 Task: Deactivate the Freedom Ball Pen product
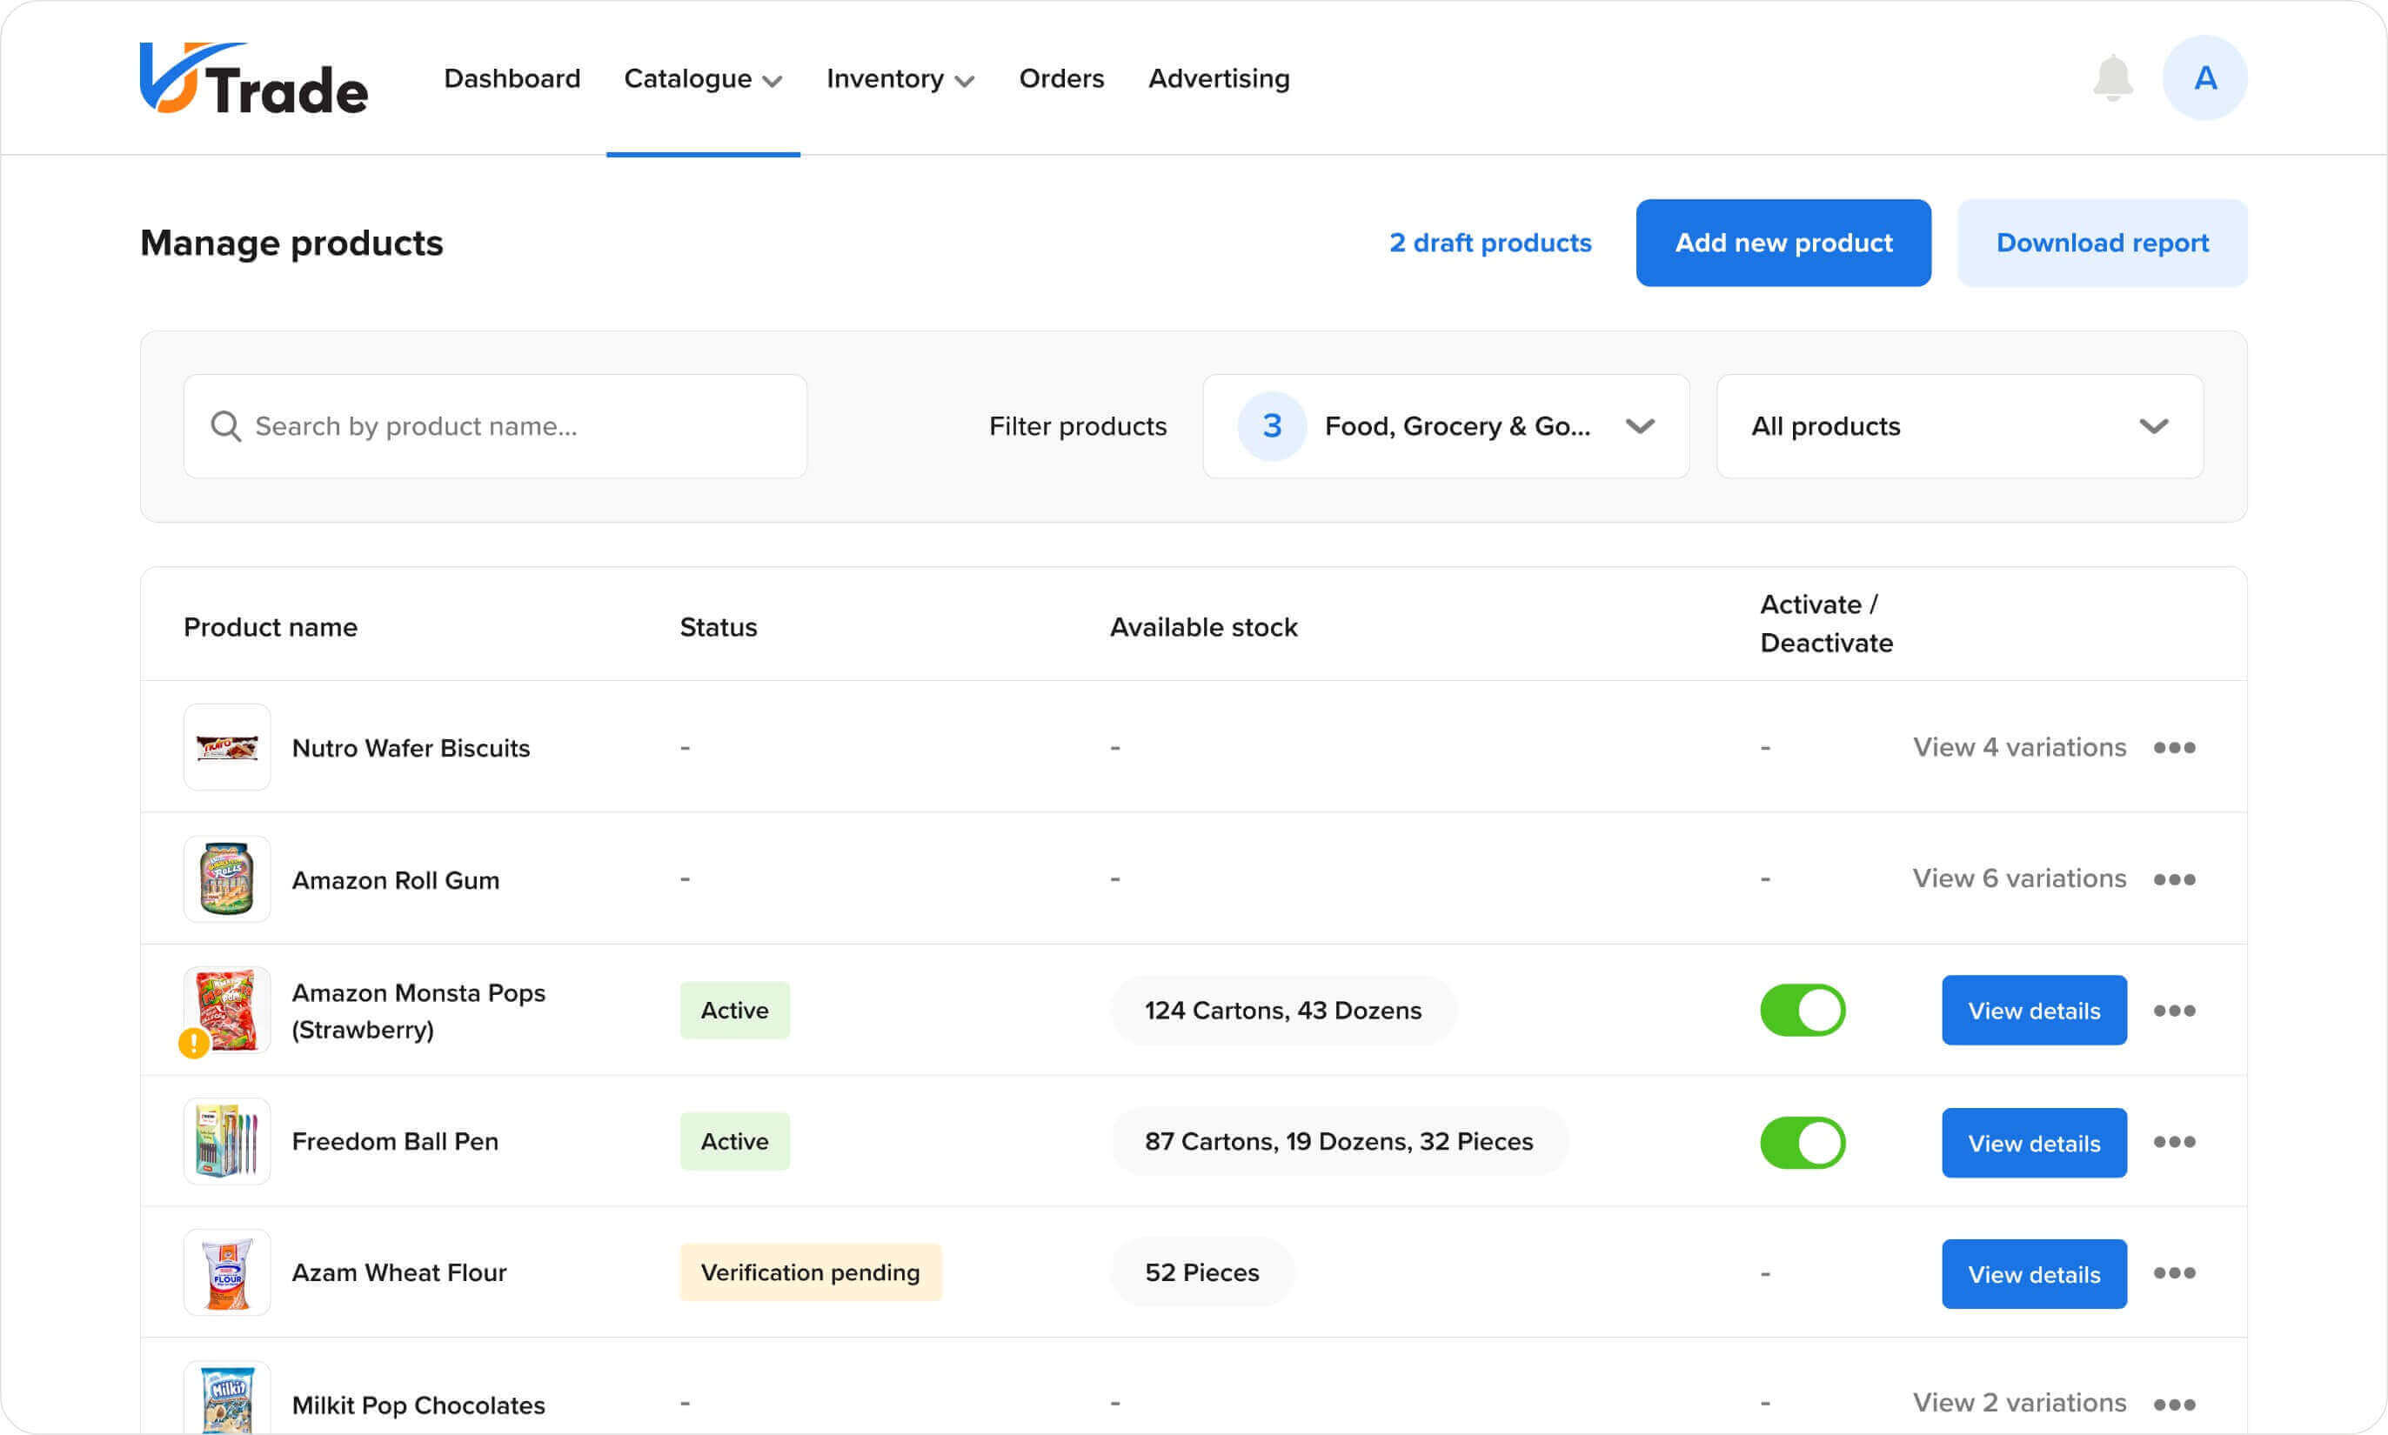pos(1802,1142)
